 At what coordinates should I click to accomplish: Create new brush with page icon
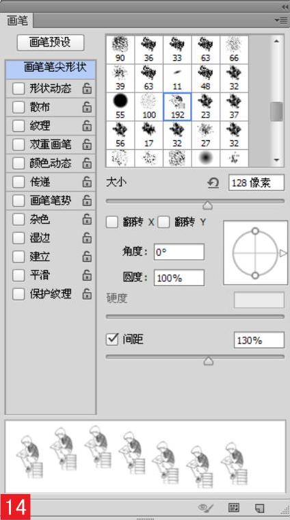tap(259, 508)
